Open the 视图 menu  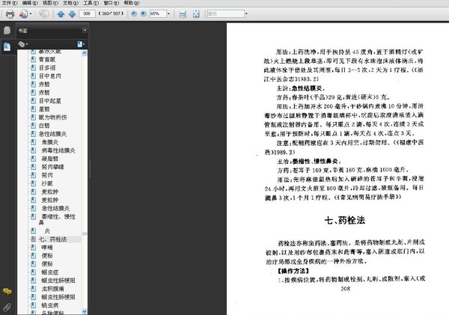click(x=50, y=3)
